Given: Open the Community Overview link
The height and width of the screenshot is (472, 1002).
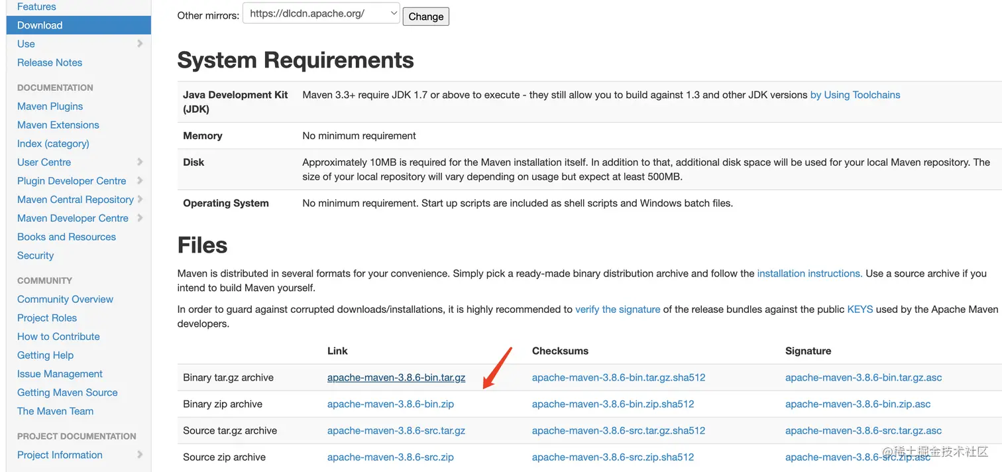Looking at the screenshot, I should tap(65, 299).
